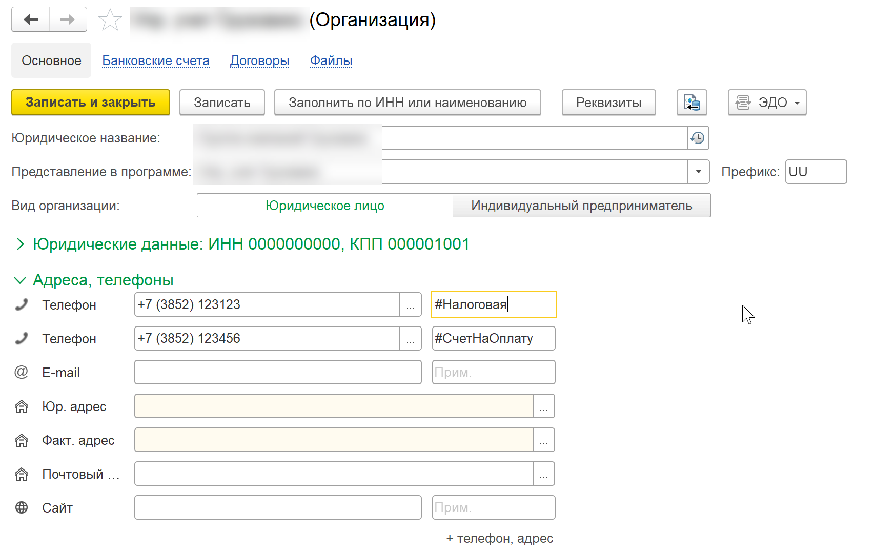Screen dimensions: 896x552
Task: Open ellipsis picker for Юр. адрес
Action: 543,406
